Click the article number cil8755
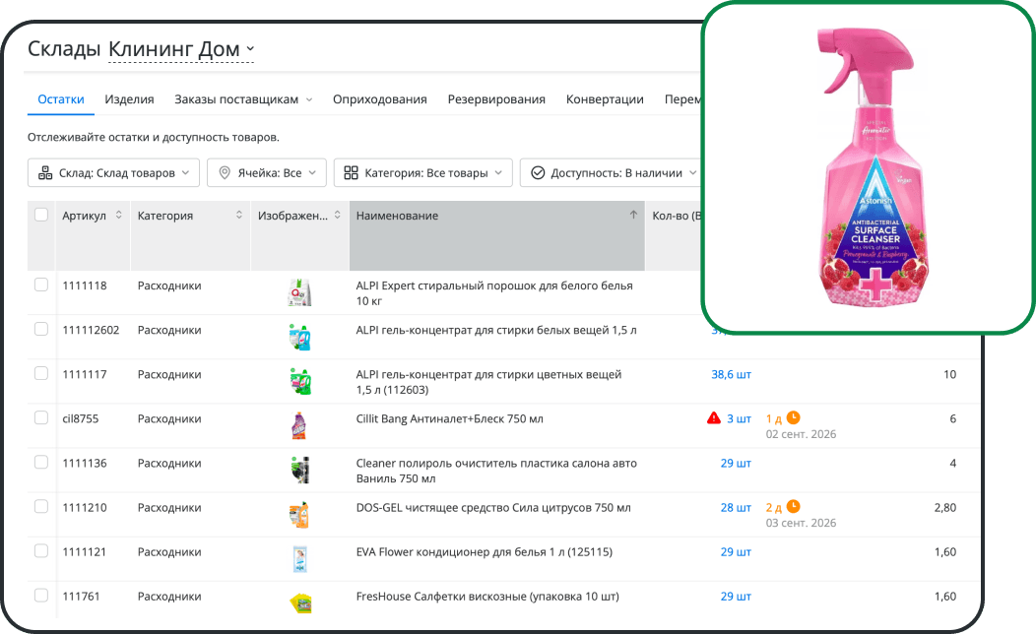1036x634 pixels. tap(81, 418)
